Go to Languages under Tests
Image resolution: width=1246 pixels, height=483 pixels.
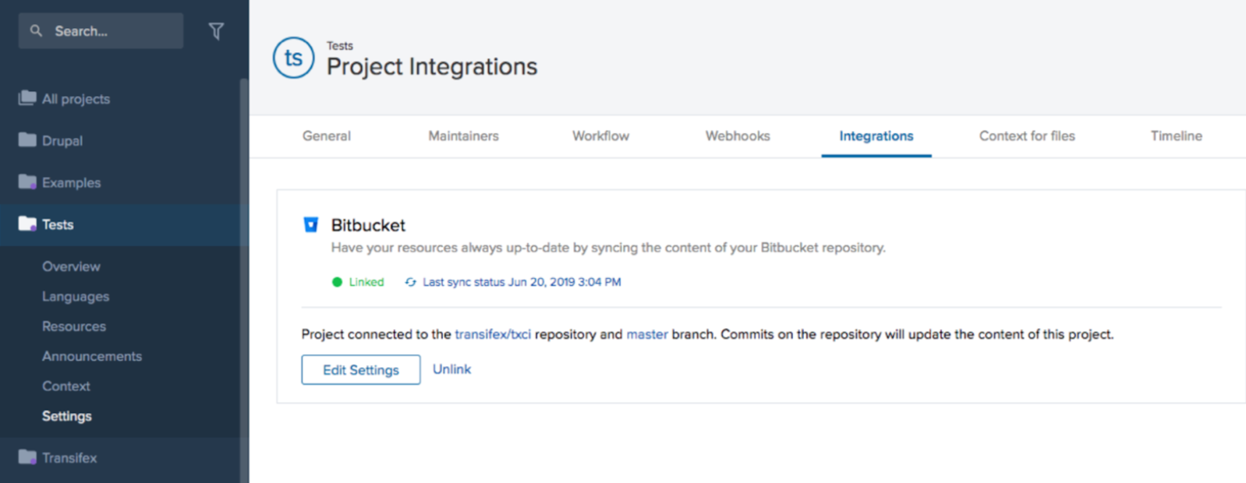pyautogui.click(x=76, y=297)
